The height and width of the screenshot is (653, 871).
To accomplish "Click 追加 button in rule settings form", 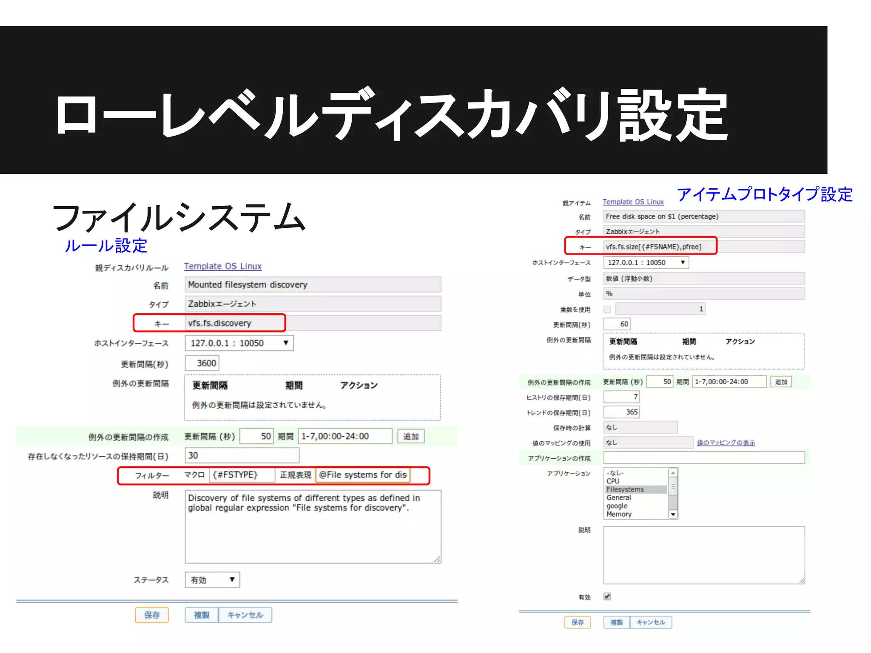I will click(x=411, y=437).
